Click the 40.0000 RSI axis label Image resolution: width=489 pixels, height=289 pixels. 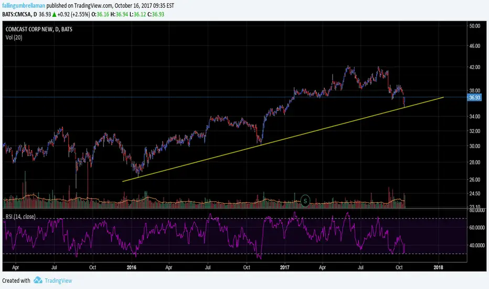pos(477,245)
